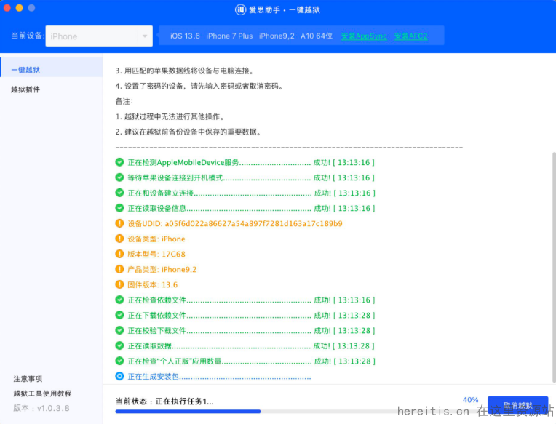Click green check icon for 等待苹果设备连接 row
Screen dimensions: 556x424
119,177
